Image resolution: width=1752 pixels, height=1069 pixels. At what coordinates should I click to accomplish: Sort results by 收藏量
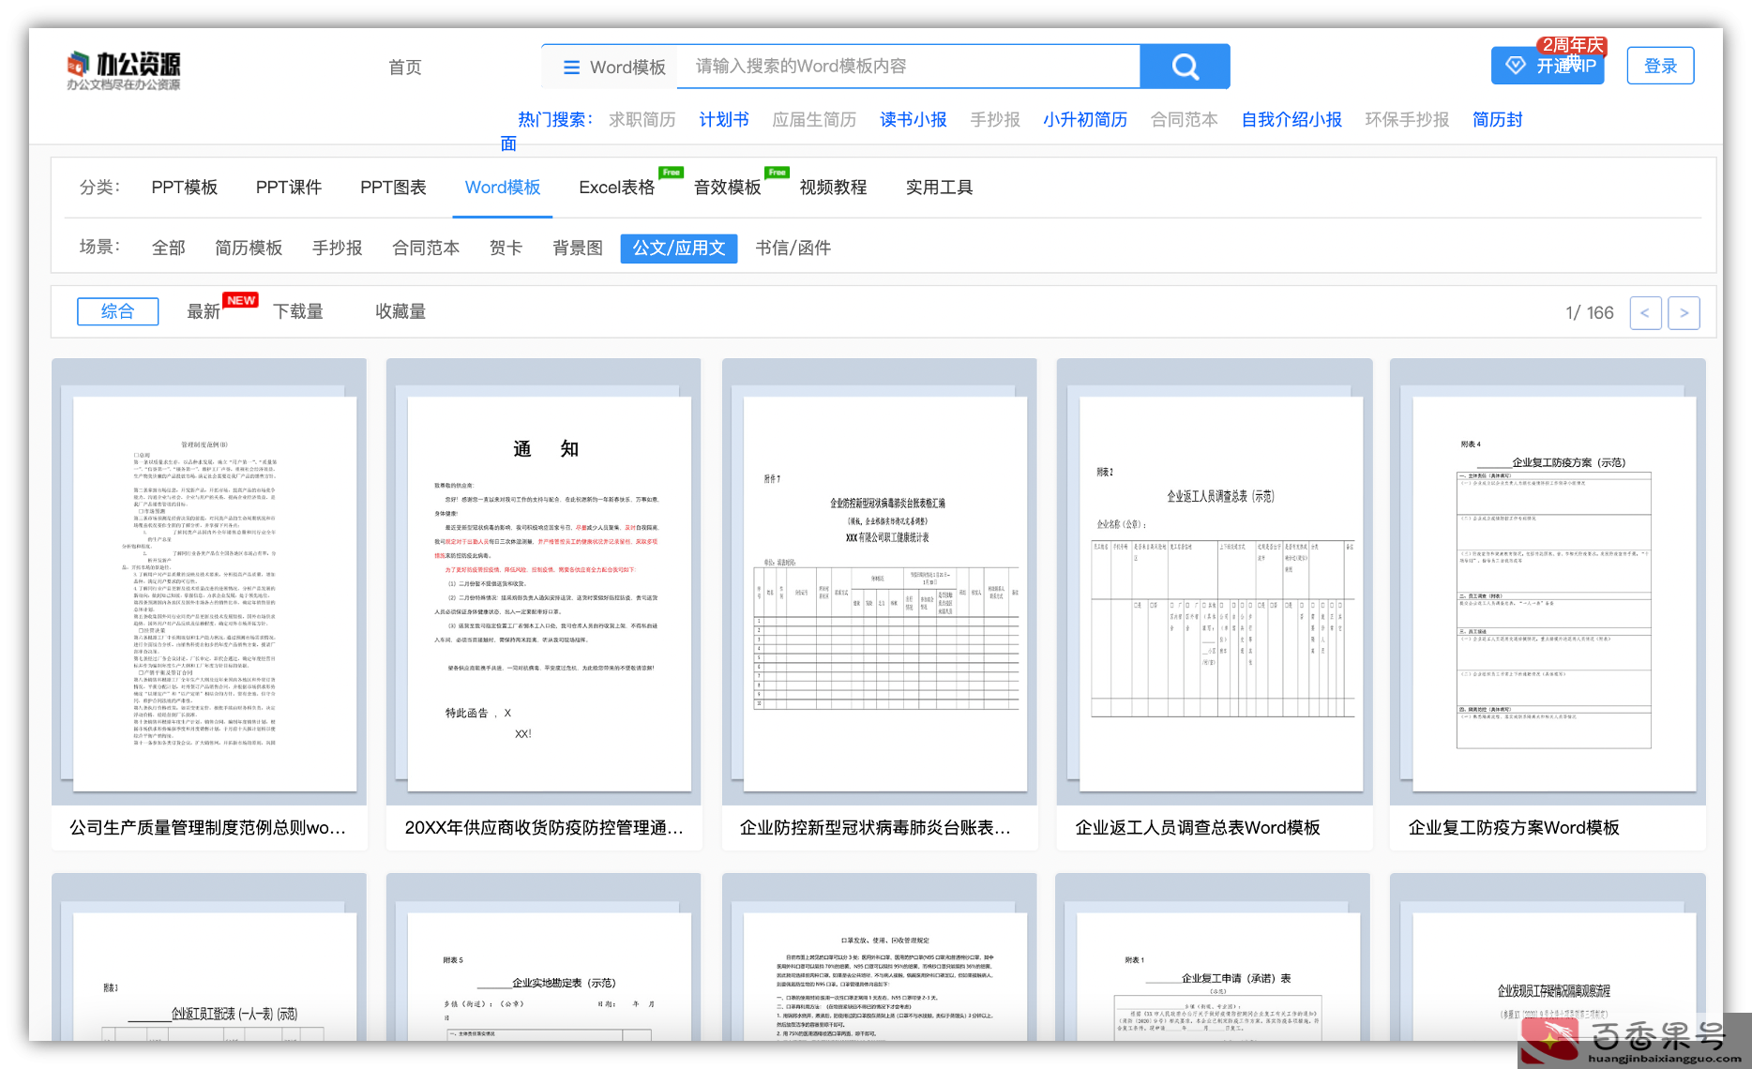(x=400, y=311)
